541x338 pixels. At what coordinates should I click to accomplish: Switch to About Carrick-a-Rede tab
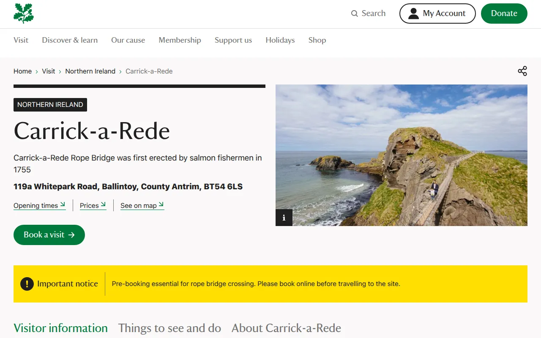[x=286, y=328]
